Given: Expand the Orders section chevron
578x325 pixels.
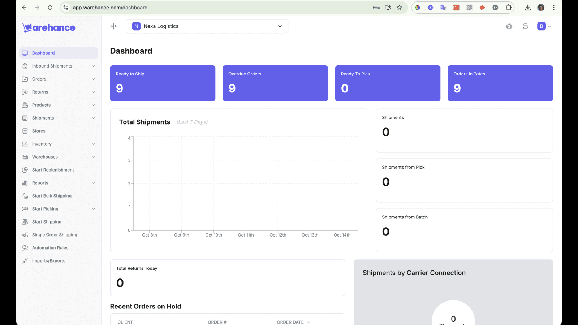Looking at the screenshot, I should [94, 79].
